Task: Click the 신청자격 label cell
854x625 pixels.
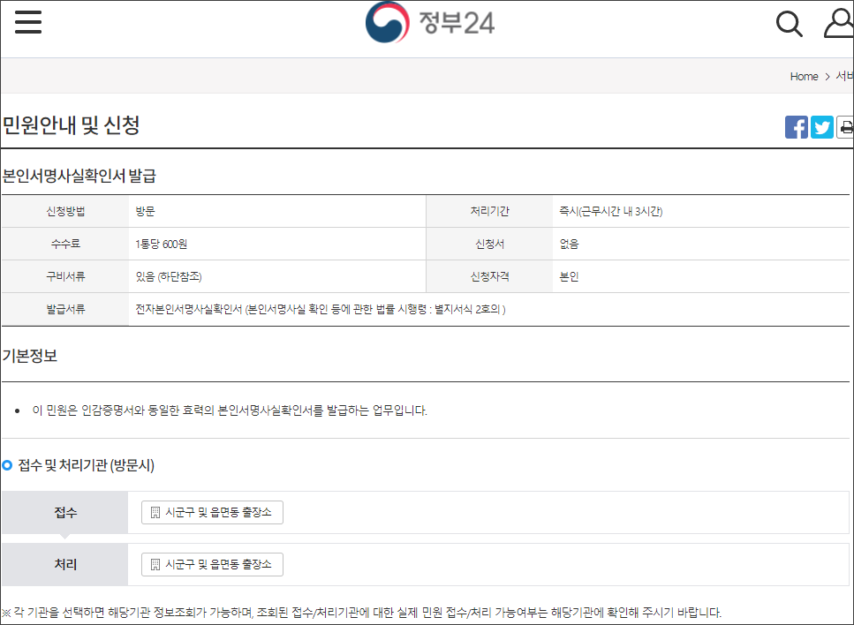Action: coord(489,276)
